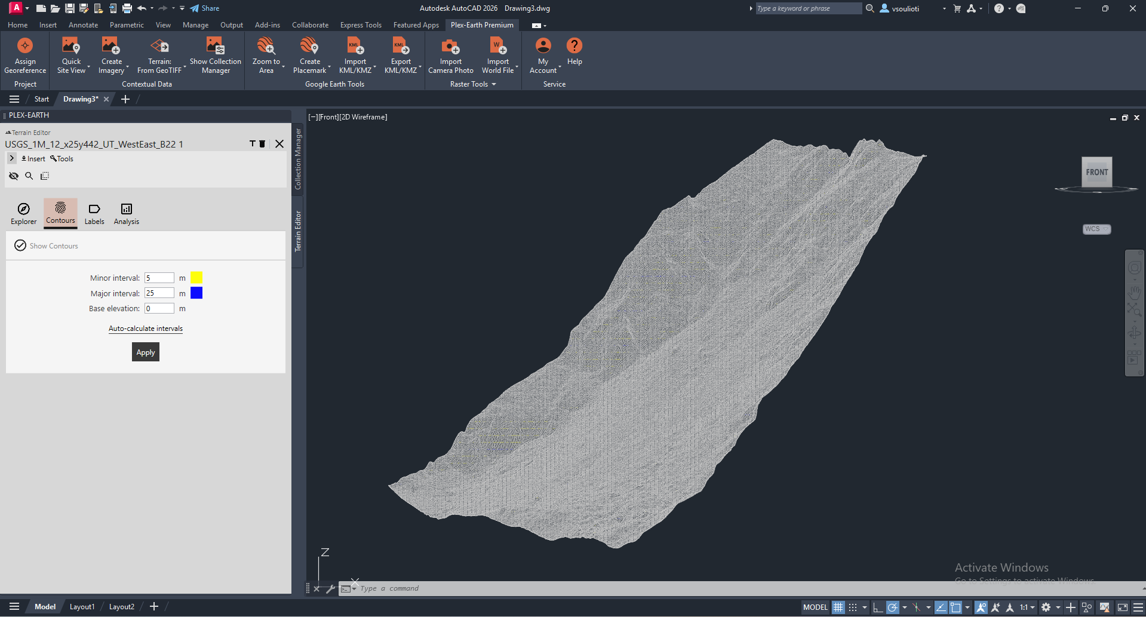Expand the terrain editor chevron next to Insert
This screenshot has width=1146, height=617.
click(x=12, y=158)
